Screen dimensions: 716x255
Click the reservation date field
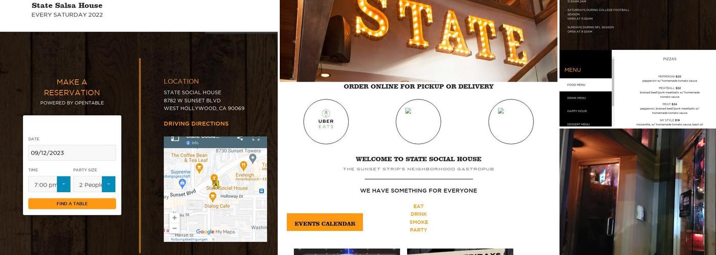pos(72,152)
